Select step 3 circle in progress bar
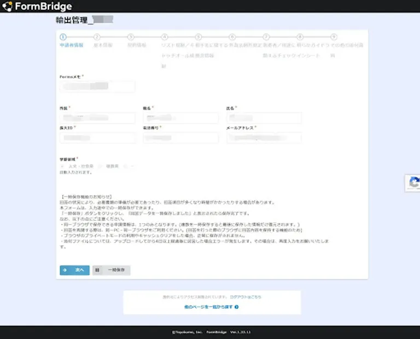This screenshot has width=420, height=339. [x=131, y=37]
